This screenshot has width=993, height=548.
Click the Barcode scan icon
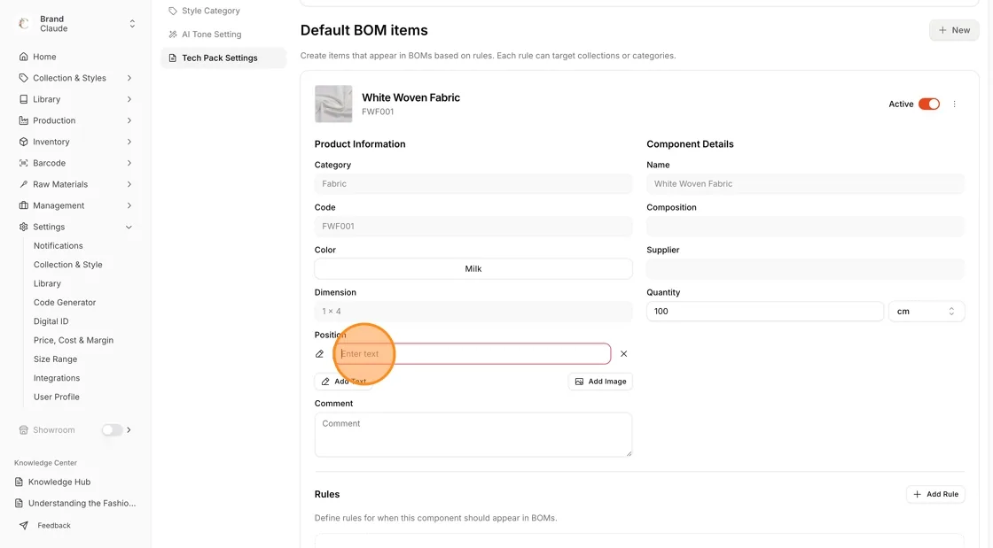(23, 163)
